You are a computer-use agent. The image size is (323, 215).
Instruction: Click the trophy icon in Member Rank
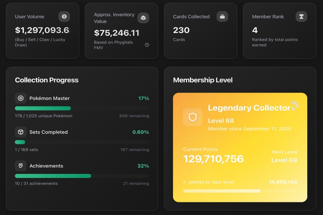301,17
